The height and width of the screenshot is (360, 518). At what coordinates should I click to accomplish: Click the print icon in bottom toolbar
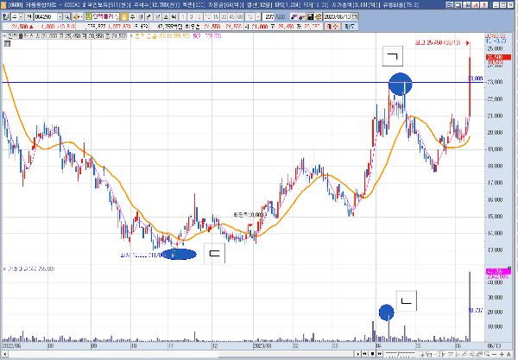tap(479, 354)
